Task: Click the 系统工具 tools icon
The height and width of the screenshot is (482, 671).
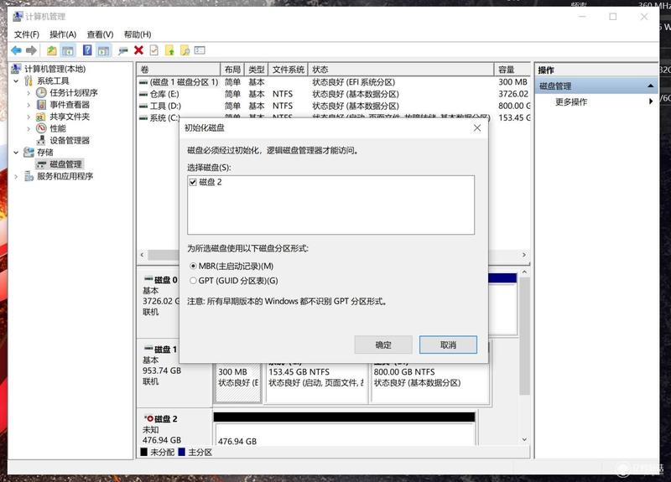Action: coord(29,80)
